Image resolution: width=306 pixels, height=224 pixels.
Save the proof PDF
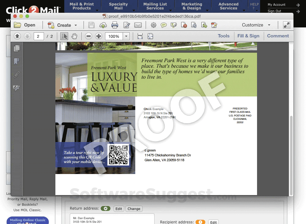coord(91,25)
